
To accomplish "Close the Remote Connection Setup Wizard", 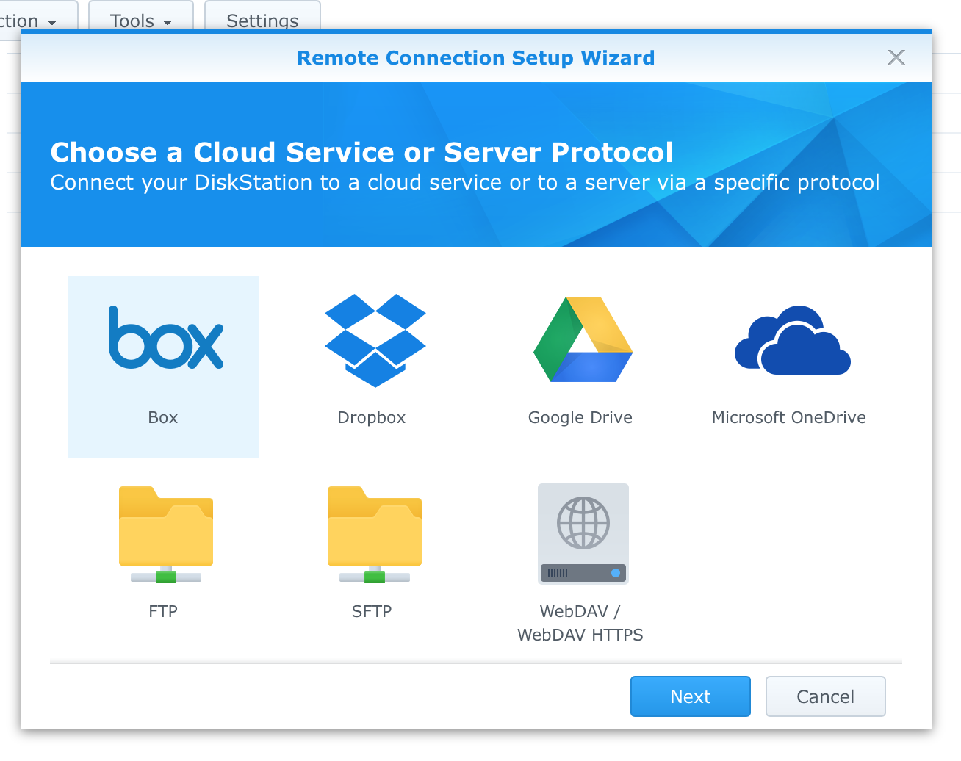I will pyautogui.click(x=896, y=57).
